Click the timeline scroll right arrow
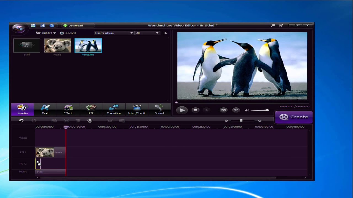The height and width of the screenshot is (198, 353). (305, 178)
